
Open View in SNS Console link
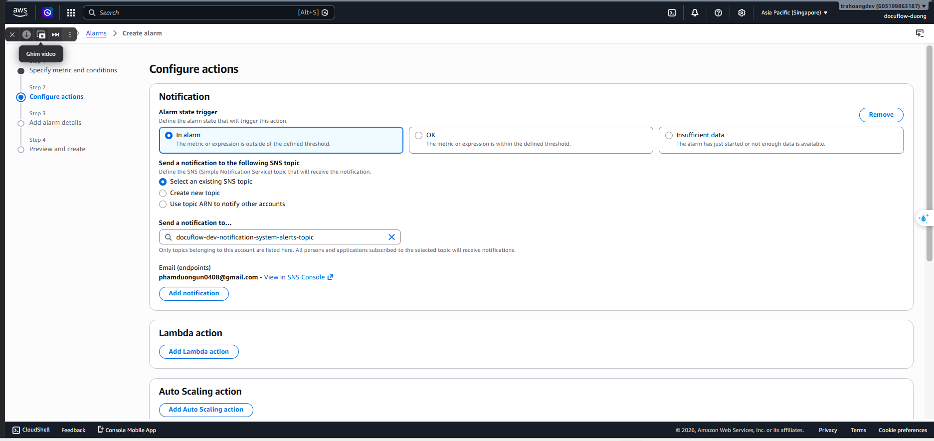click(294, 277)
